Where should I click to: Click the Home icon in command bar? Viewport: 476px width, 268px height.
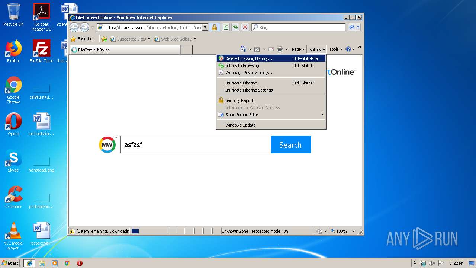[244, 49]
